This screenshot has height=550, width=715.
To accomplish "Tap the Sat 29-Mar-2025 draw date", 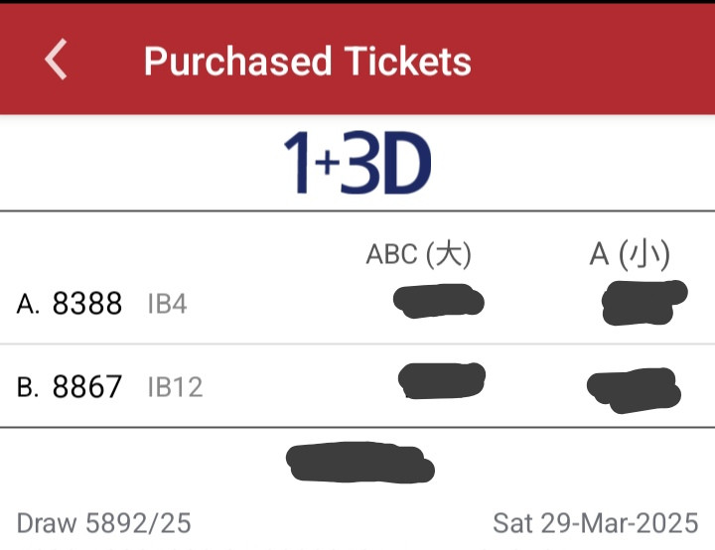I will click(596, 523).
